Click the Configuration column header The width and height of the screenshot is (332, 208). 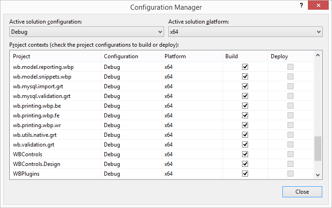coord(131,56)
